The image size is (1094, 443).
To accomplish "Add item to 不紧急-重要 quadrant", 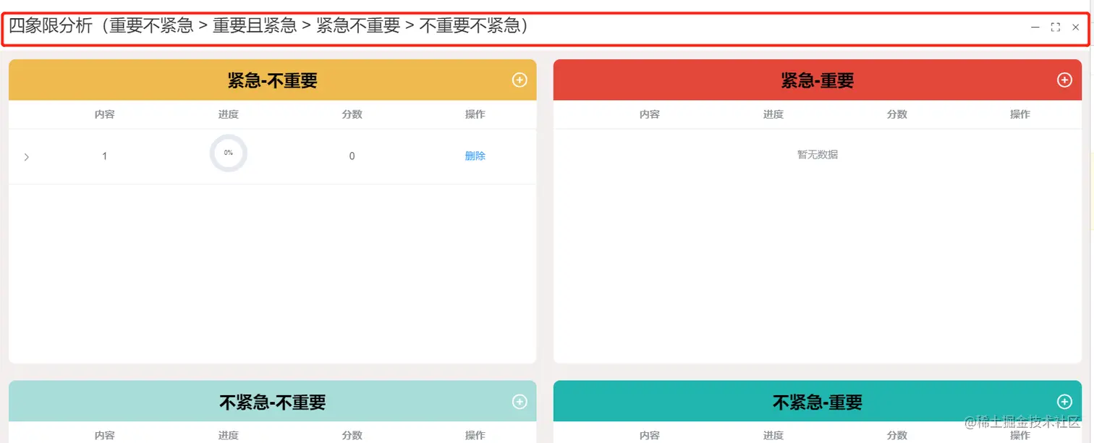I will pyautogui.click(x=1064, y=401).
